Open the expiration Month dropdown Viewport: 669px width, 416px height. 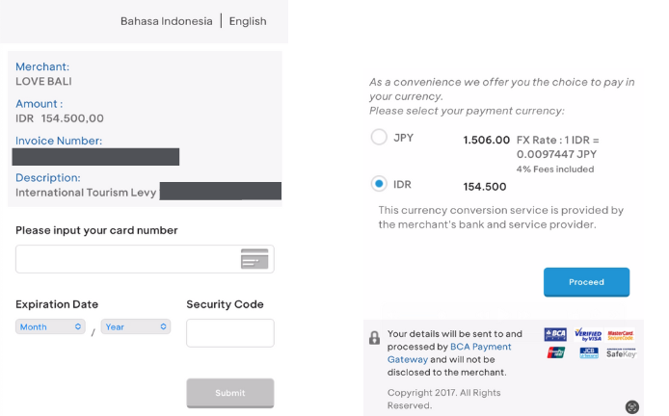(51, 326)
